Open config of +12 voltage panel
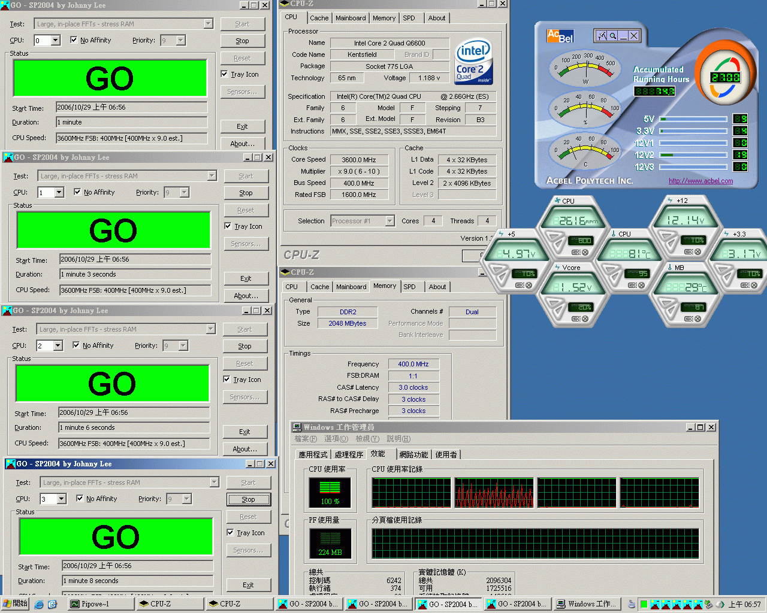The width and height of the screenshot is (767, 613). pos(689,252)
